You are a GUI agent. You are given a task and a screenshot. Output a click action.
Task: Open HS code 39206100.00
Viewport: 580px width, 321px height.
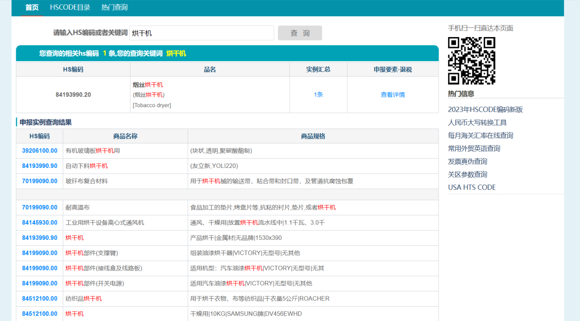click(40, 151)
